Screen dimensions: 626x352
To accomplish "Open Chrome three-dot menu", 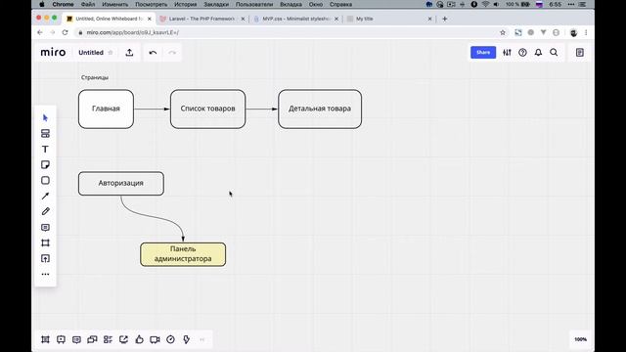I will click(x=586, y=32).
